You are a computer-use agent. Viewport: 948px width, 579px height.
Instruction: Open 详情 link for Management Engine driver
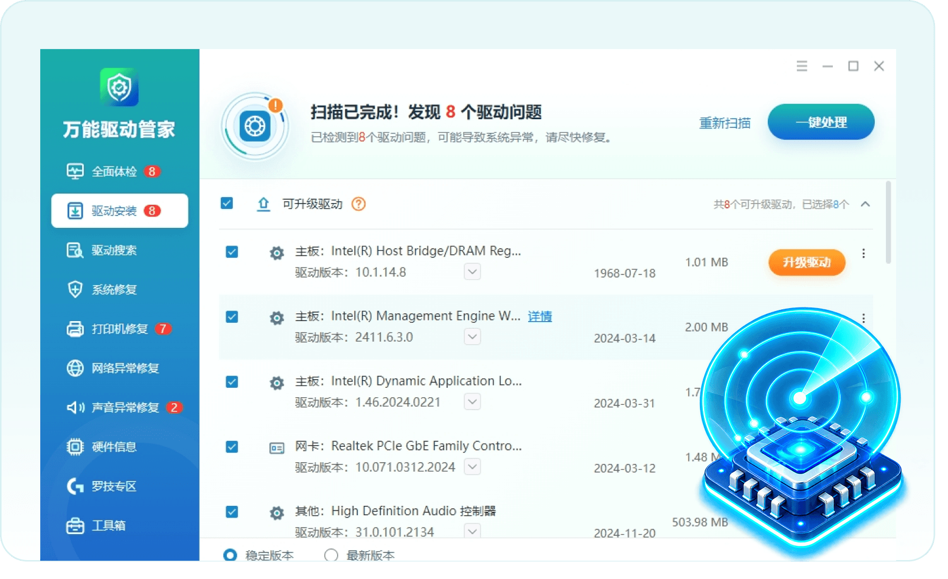click(540, 316)
